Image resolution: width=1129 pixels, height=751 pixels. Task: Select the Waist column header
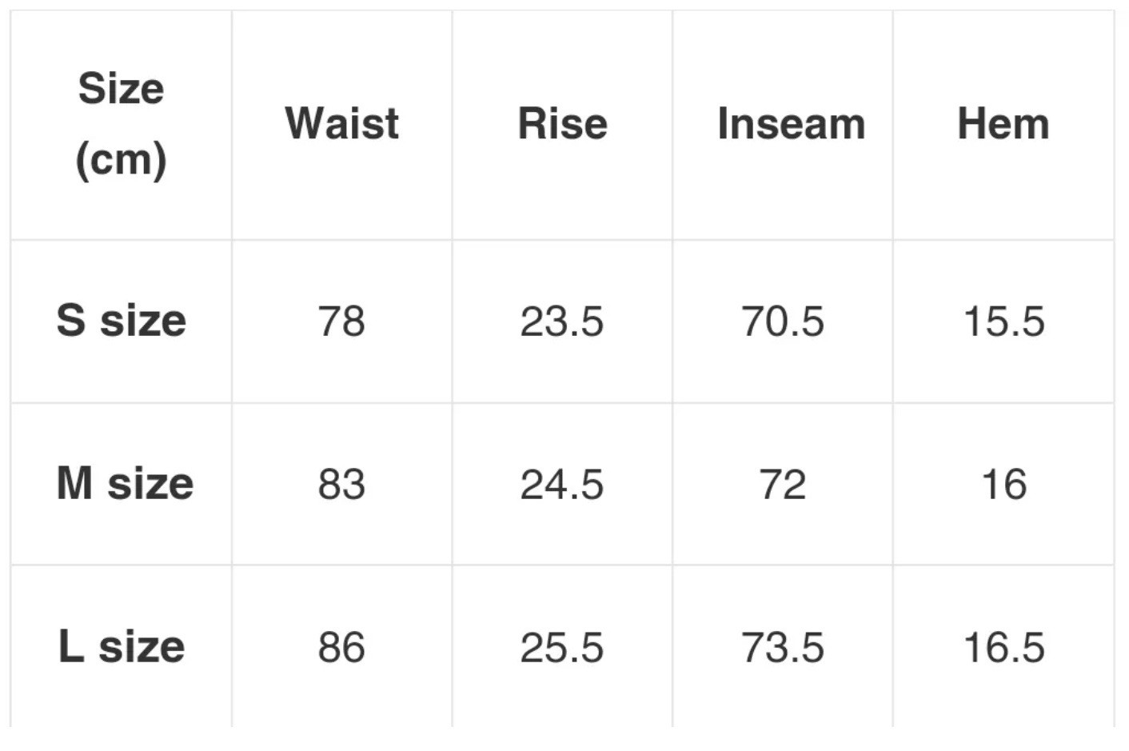(x=341, y=124)
